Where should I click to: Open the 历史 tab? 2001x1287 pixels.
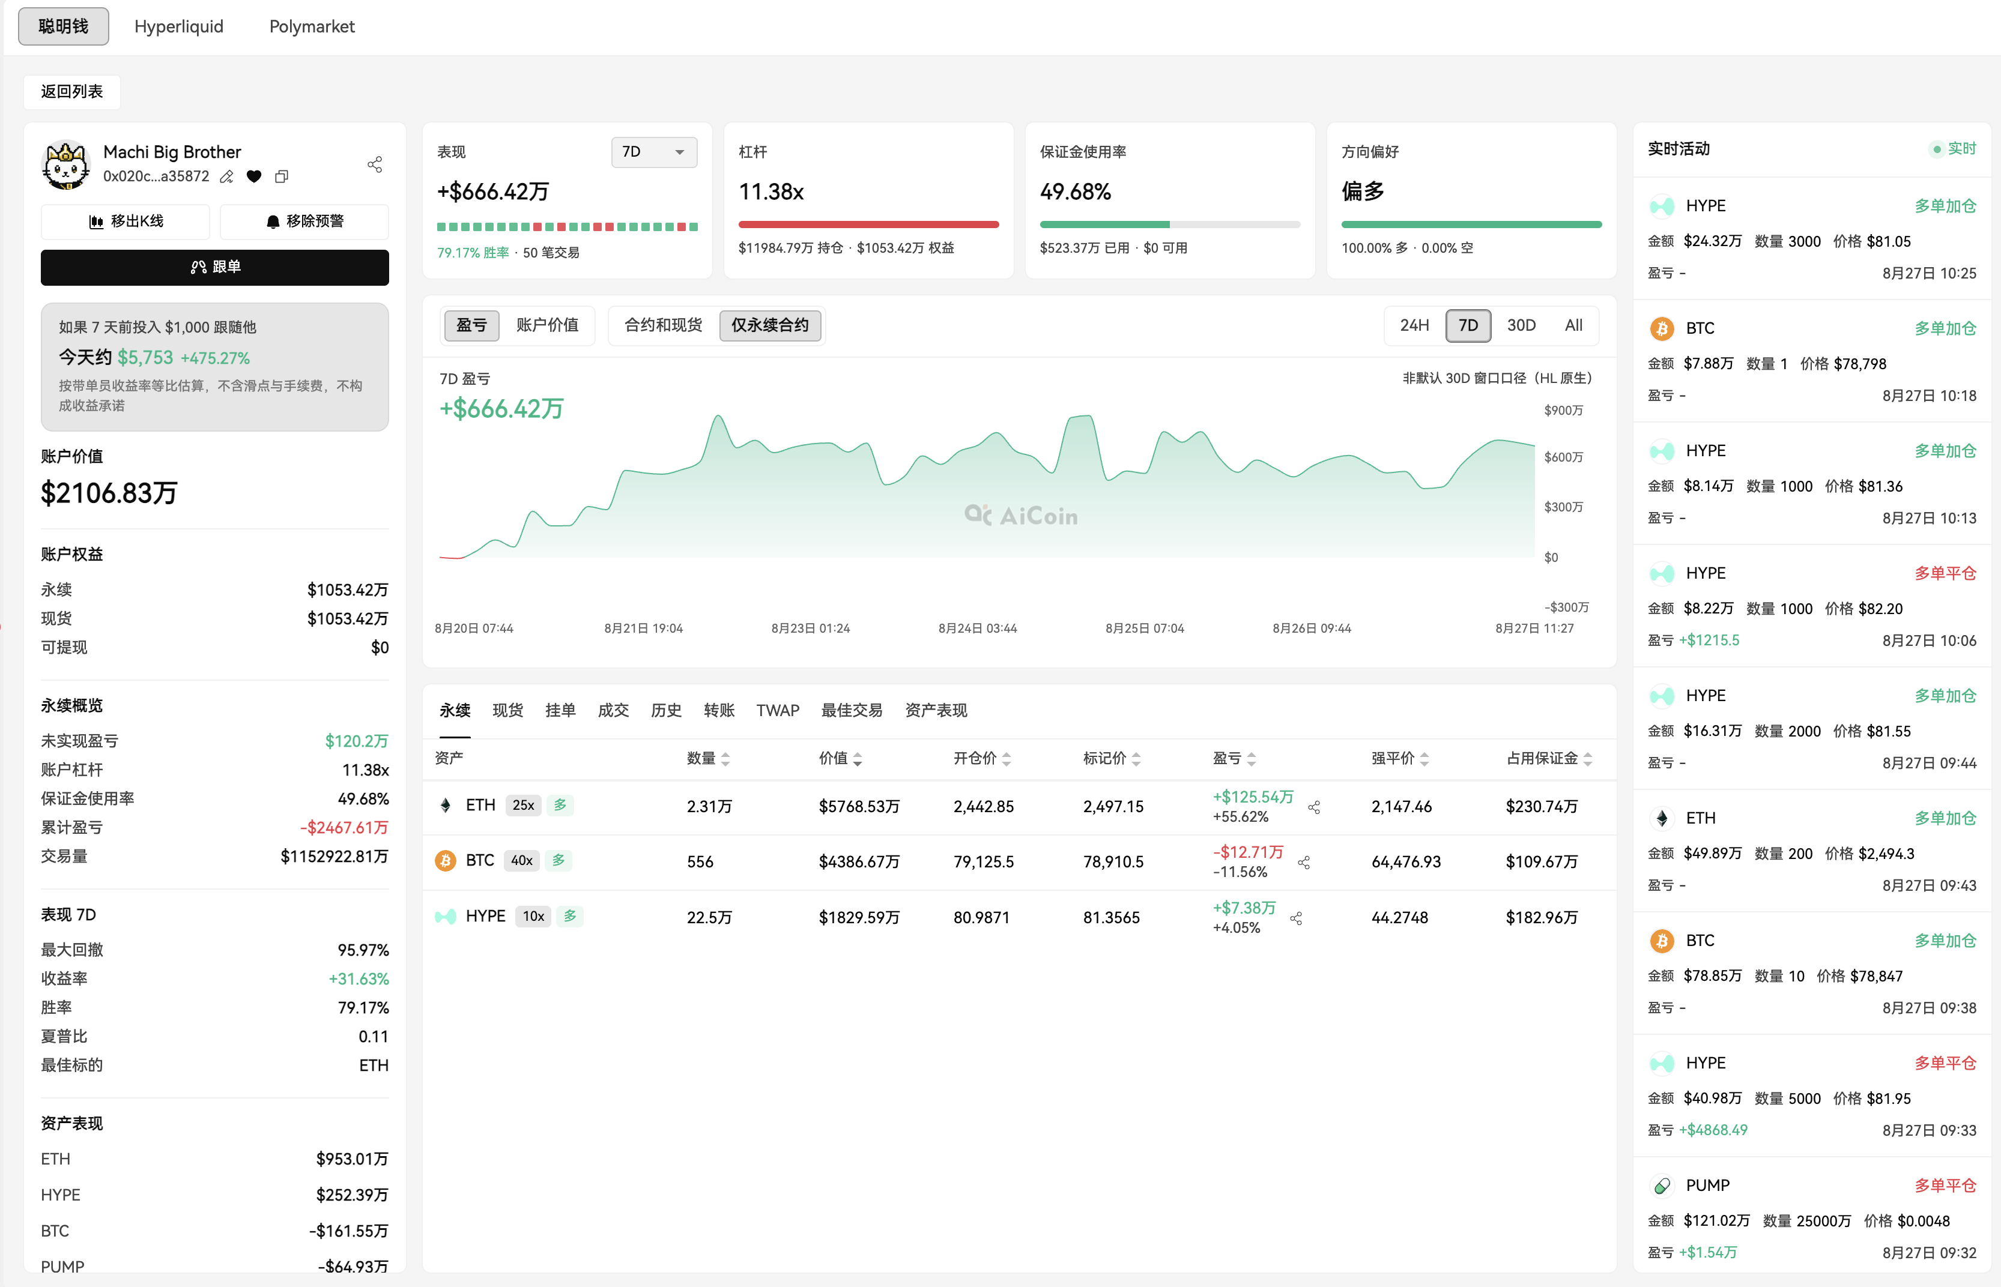coord(666,710)
